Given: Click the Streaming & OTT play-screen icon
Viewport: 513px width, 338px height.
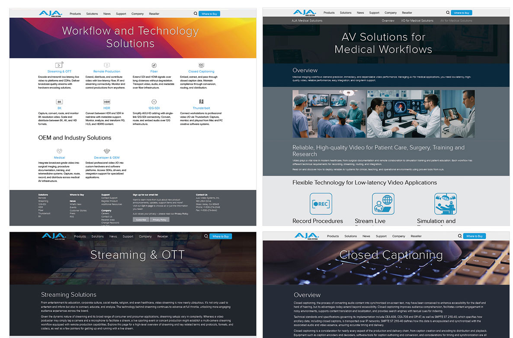Looking at the screenshot, I should point(59,65).
